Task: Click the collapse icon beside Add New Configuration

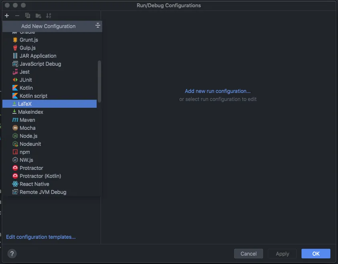Action: coord(97,26)
